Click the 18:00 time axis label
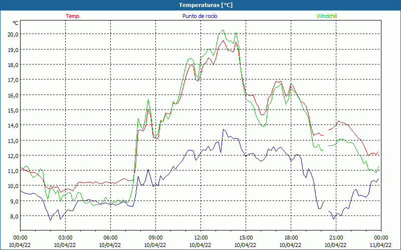The image size is (401, 250). [x=291, y=238]
